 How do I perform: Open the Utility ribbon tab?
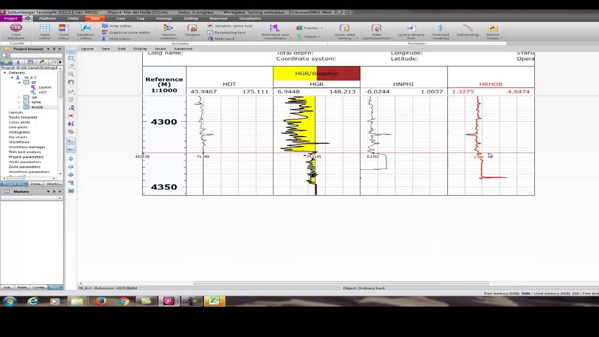73,18
